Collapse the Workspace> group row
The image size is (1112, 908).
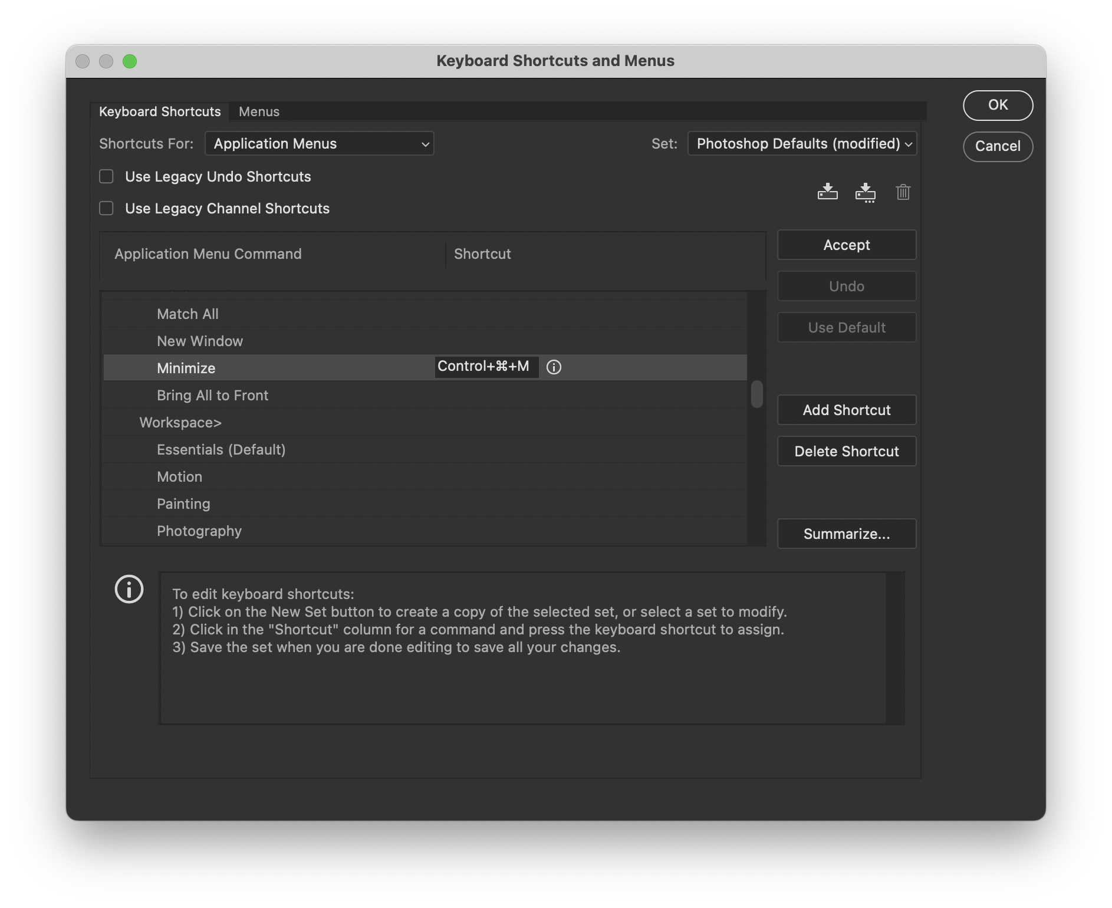coord(424,423)
